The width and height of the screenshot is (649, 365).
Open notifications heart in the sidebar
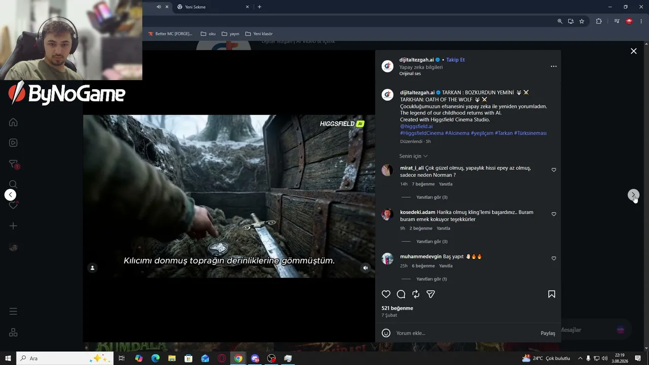coord(13,205)
